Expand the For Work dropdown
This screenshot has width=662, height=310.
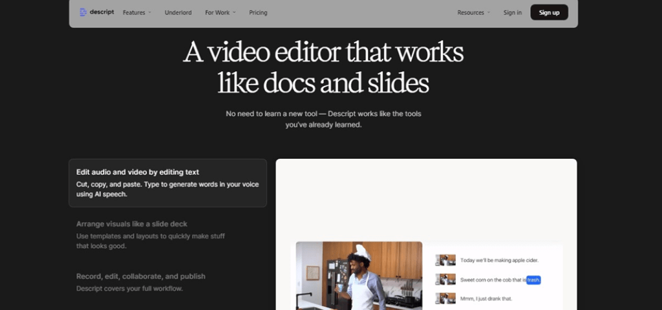point(218,12)
